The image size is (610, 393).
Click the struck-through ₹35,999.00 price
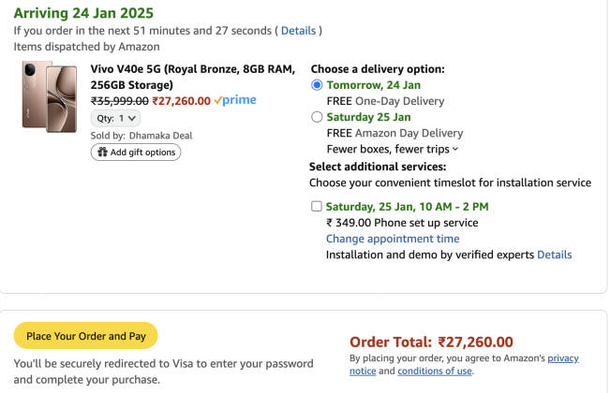(119, 100)
